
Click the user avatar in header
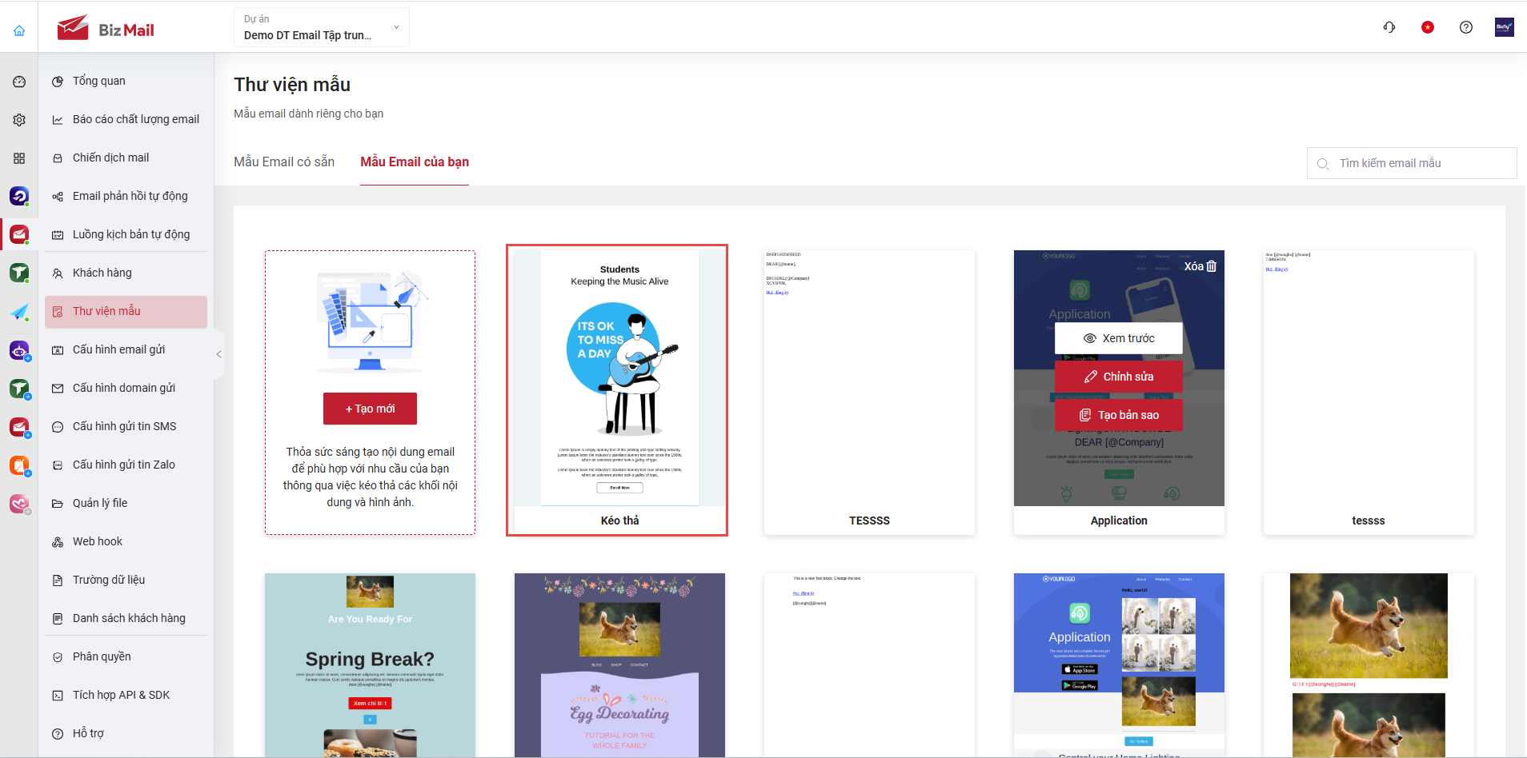[x=1504, y=27]
